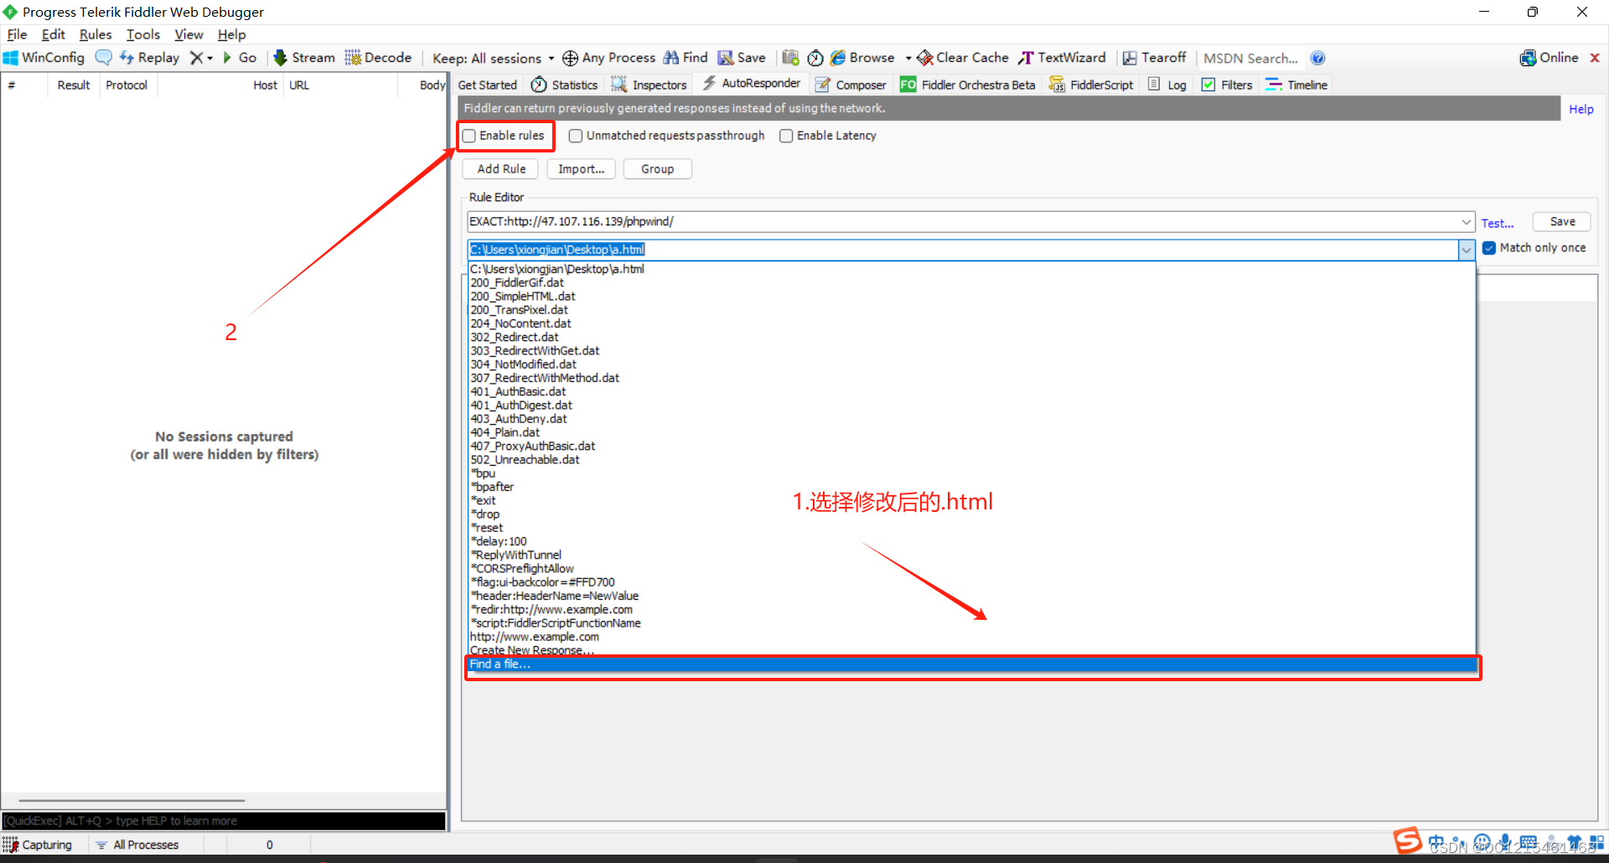Image resolution: width=1609 pixels, height=863 pixels.
Task: Save the rule in Rule Editor
Action: (1561, 221)
